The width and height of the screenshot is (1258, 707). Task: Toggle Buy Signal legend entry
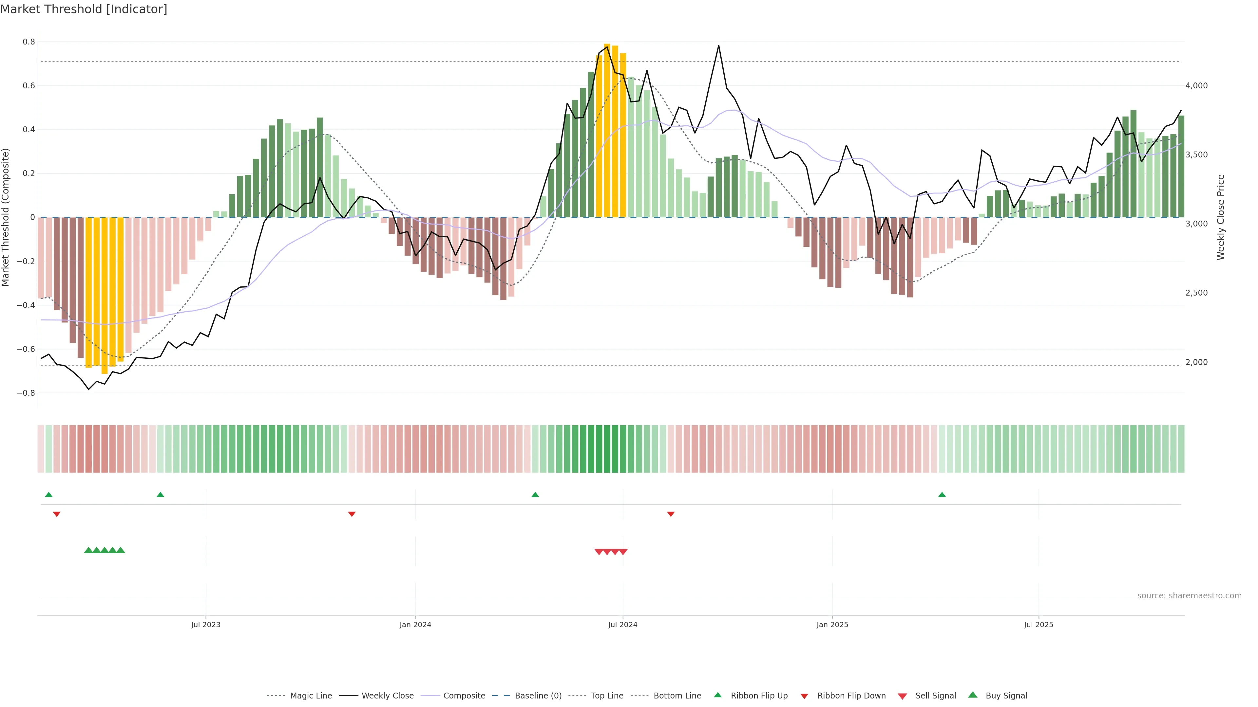(x=1006, y=696)
